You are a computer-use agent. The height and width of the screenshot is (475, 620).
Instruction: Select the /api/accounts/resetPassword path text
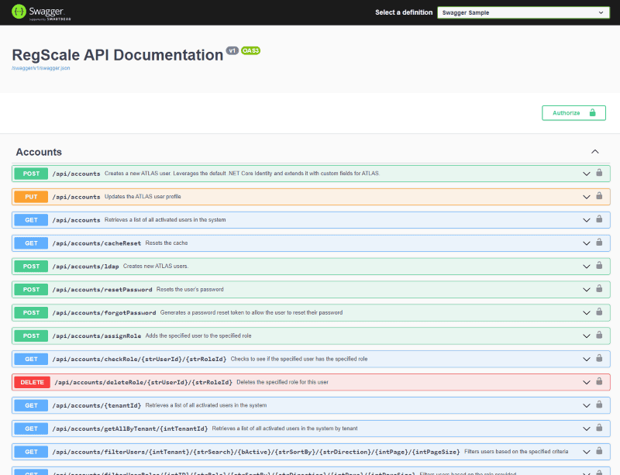tap(102, 290)
